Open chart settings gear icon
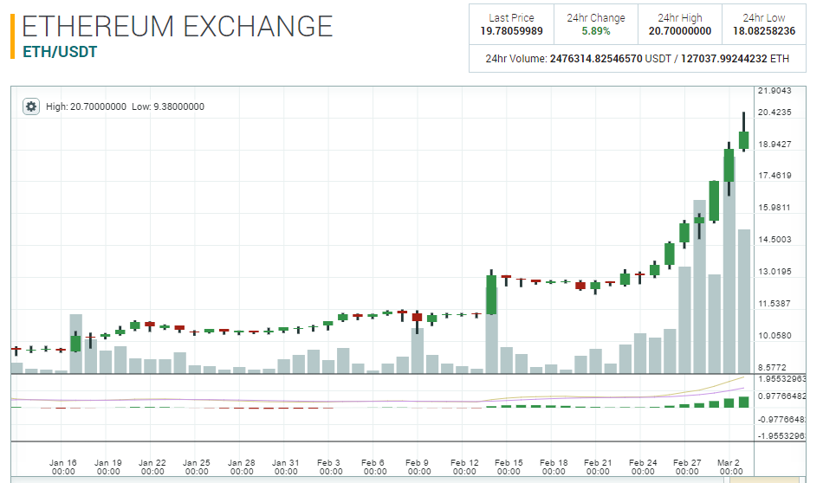The height and width of the screenshot is (483, 823). pos(31,106)
